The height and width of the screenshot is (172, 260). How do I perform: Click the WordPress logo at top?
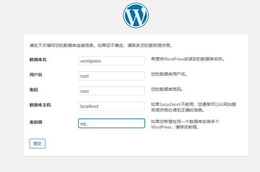pyautogui.click(x=136, y=15)
